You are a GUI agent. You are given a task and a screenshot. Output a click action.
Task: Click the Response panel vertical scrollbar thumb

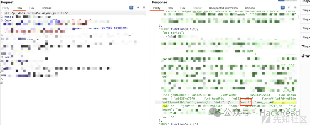[x=298, y=17]
